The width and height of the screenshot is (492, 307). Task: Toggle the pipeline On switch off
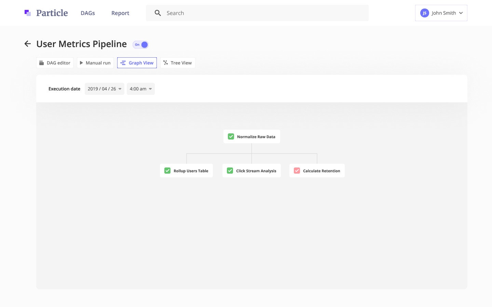pyautogui.click(x=140, y=44)
